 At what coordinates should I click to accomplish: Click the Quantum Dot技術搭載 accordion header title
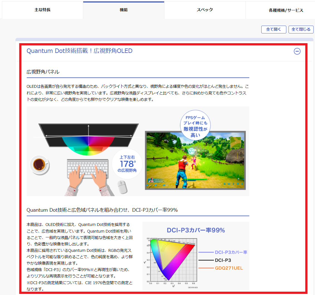pos(79,51)
